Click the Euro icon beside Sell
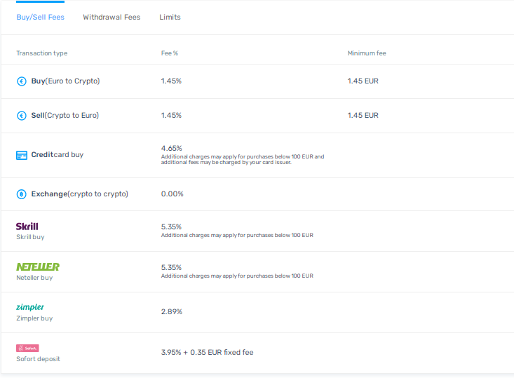 click(21, 116)
